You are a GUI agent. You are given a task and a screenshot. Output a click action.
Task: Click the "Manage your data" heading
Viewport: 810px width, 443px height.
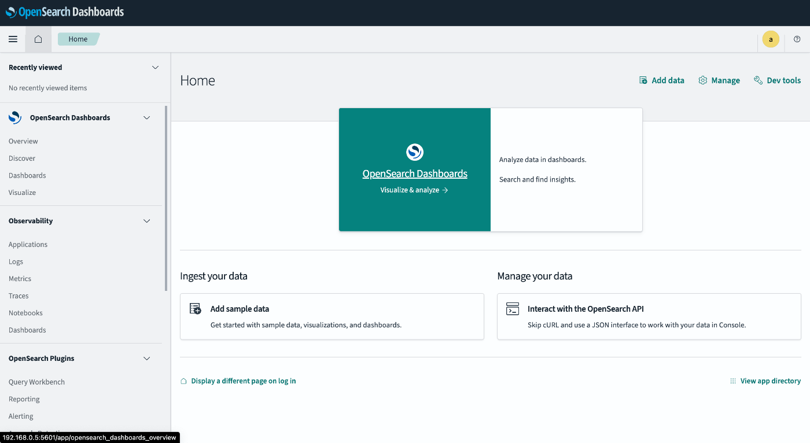(x=535, y=276)
